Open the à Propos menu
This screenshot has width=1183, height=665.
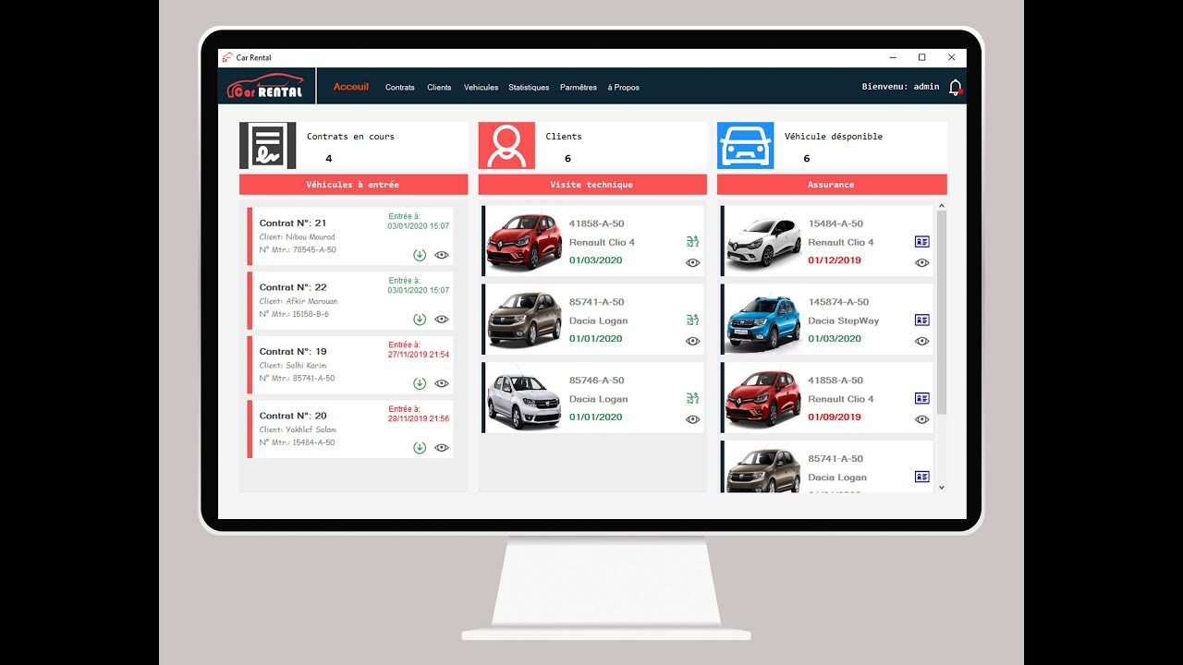624,88
